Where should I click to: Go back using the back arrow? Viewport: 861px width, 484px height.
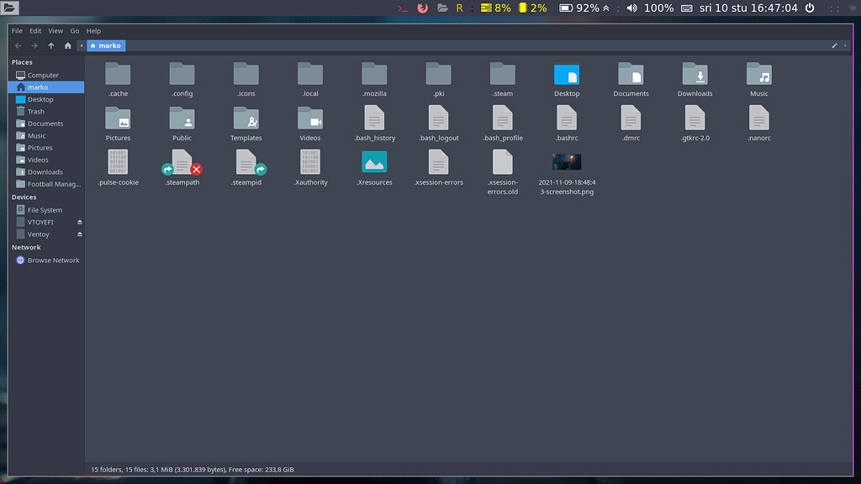pos(17,46)
